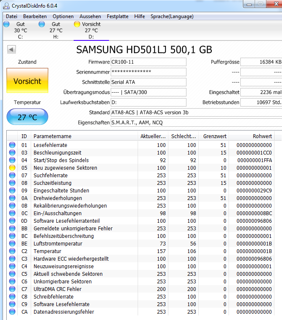
Task: Click the status icon for Ein-/Ausschaltungen
Action: click(12, 213)
